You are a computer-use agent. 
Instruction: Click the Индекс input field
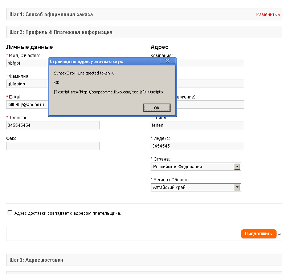click(x=197, y=146)
